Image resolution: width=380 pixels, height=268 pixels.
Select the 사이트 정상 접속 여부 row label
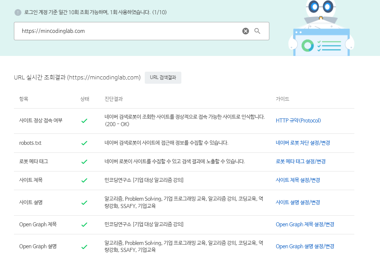point(41,120)
